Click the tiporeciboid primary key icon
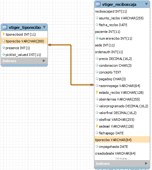The height and width of the screenshot is (170, 152). point(3,34)
